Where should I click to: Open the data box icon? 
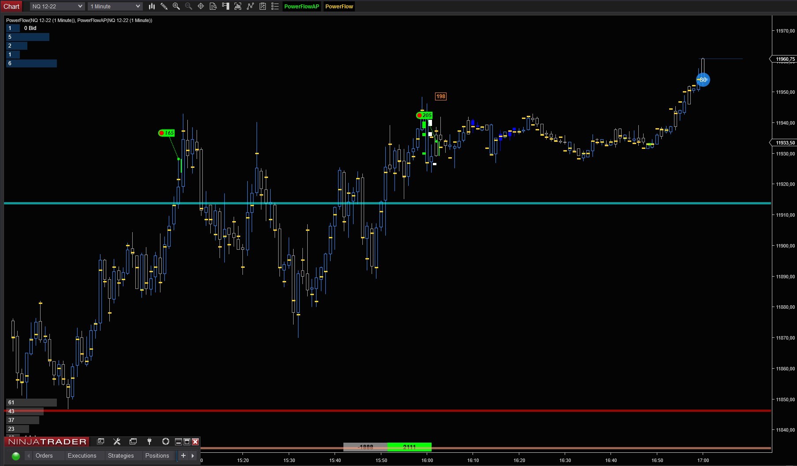213,6
